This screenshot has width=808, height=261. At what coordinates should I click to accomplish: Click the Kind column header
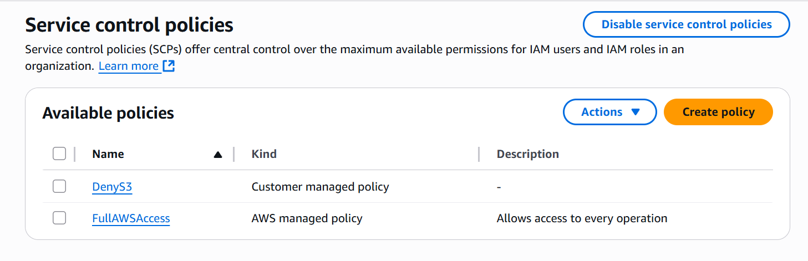[264, 154]
